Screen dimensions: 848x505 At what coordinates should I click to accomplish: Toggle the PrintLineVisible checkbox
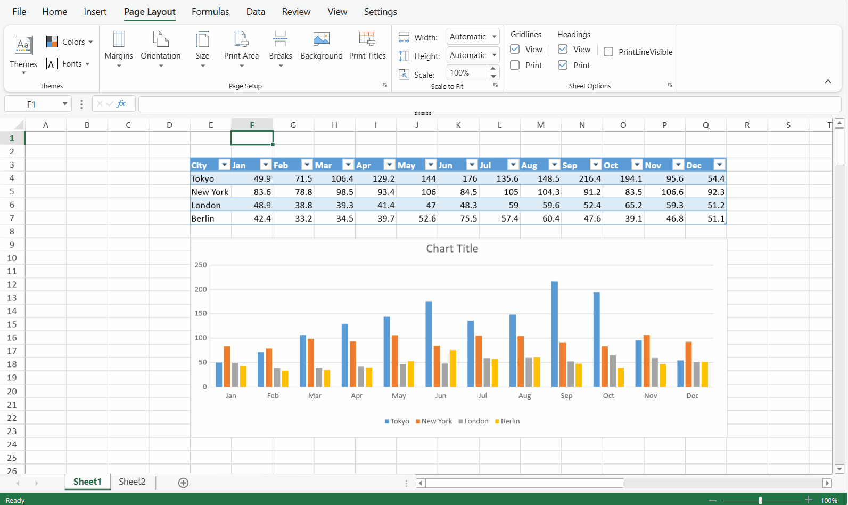(608, 52)
